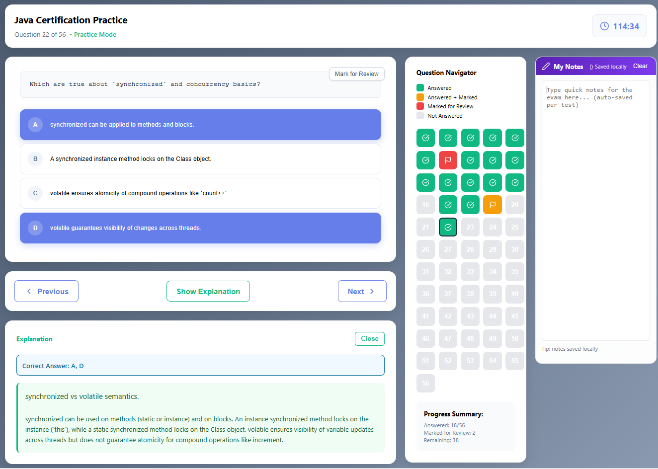
Task: Click the clock icon in timer
Action: click(x=604, y=26)
